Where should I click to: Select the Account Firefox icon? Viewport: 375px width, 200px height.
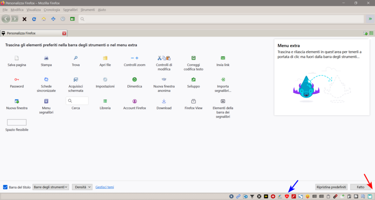coord(135,101)
